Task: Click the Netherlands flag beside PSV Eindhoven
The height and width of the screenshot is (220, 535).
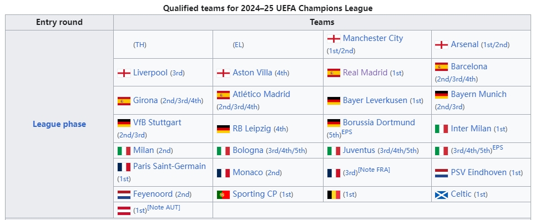Action: pos(442,173)
